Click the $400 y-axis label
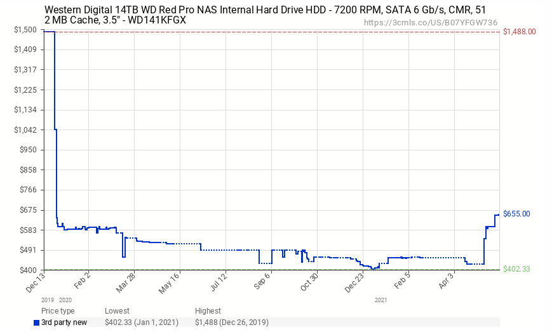 [x=28, y=270]
